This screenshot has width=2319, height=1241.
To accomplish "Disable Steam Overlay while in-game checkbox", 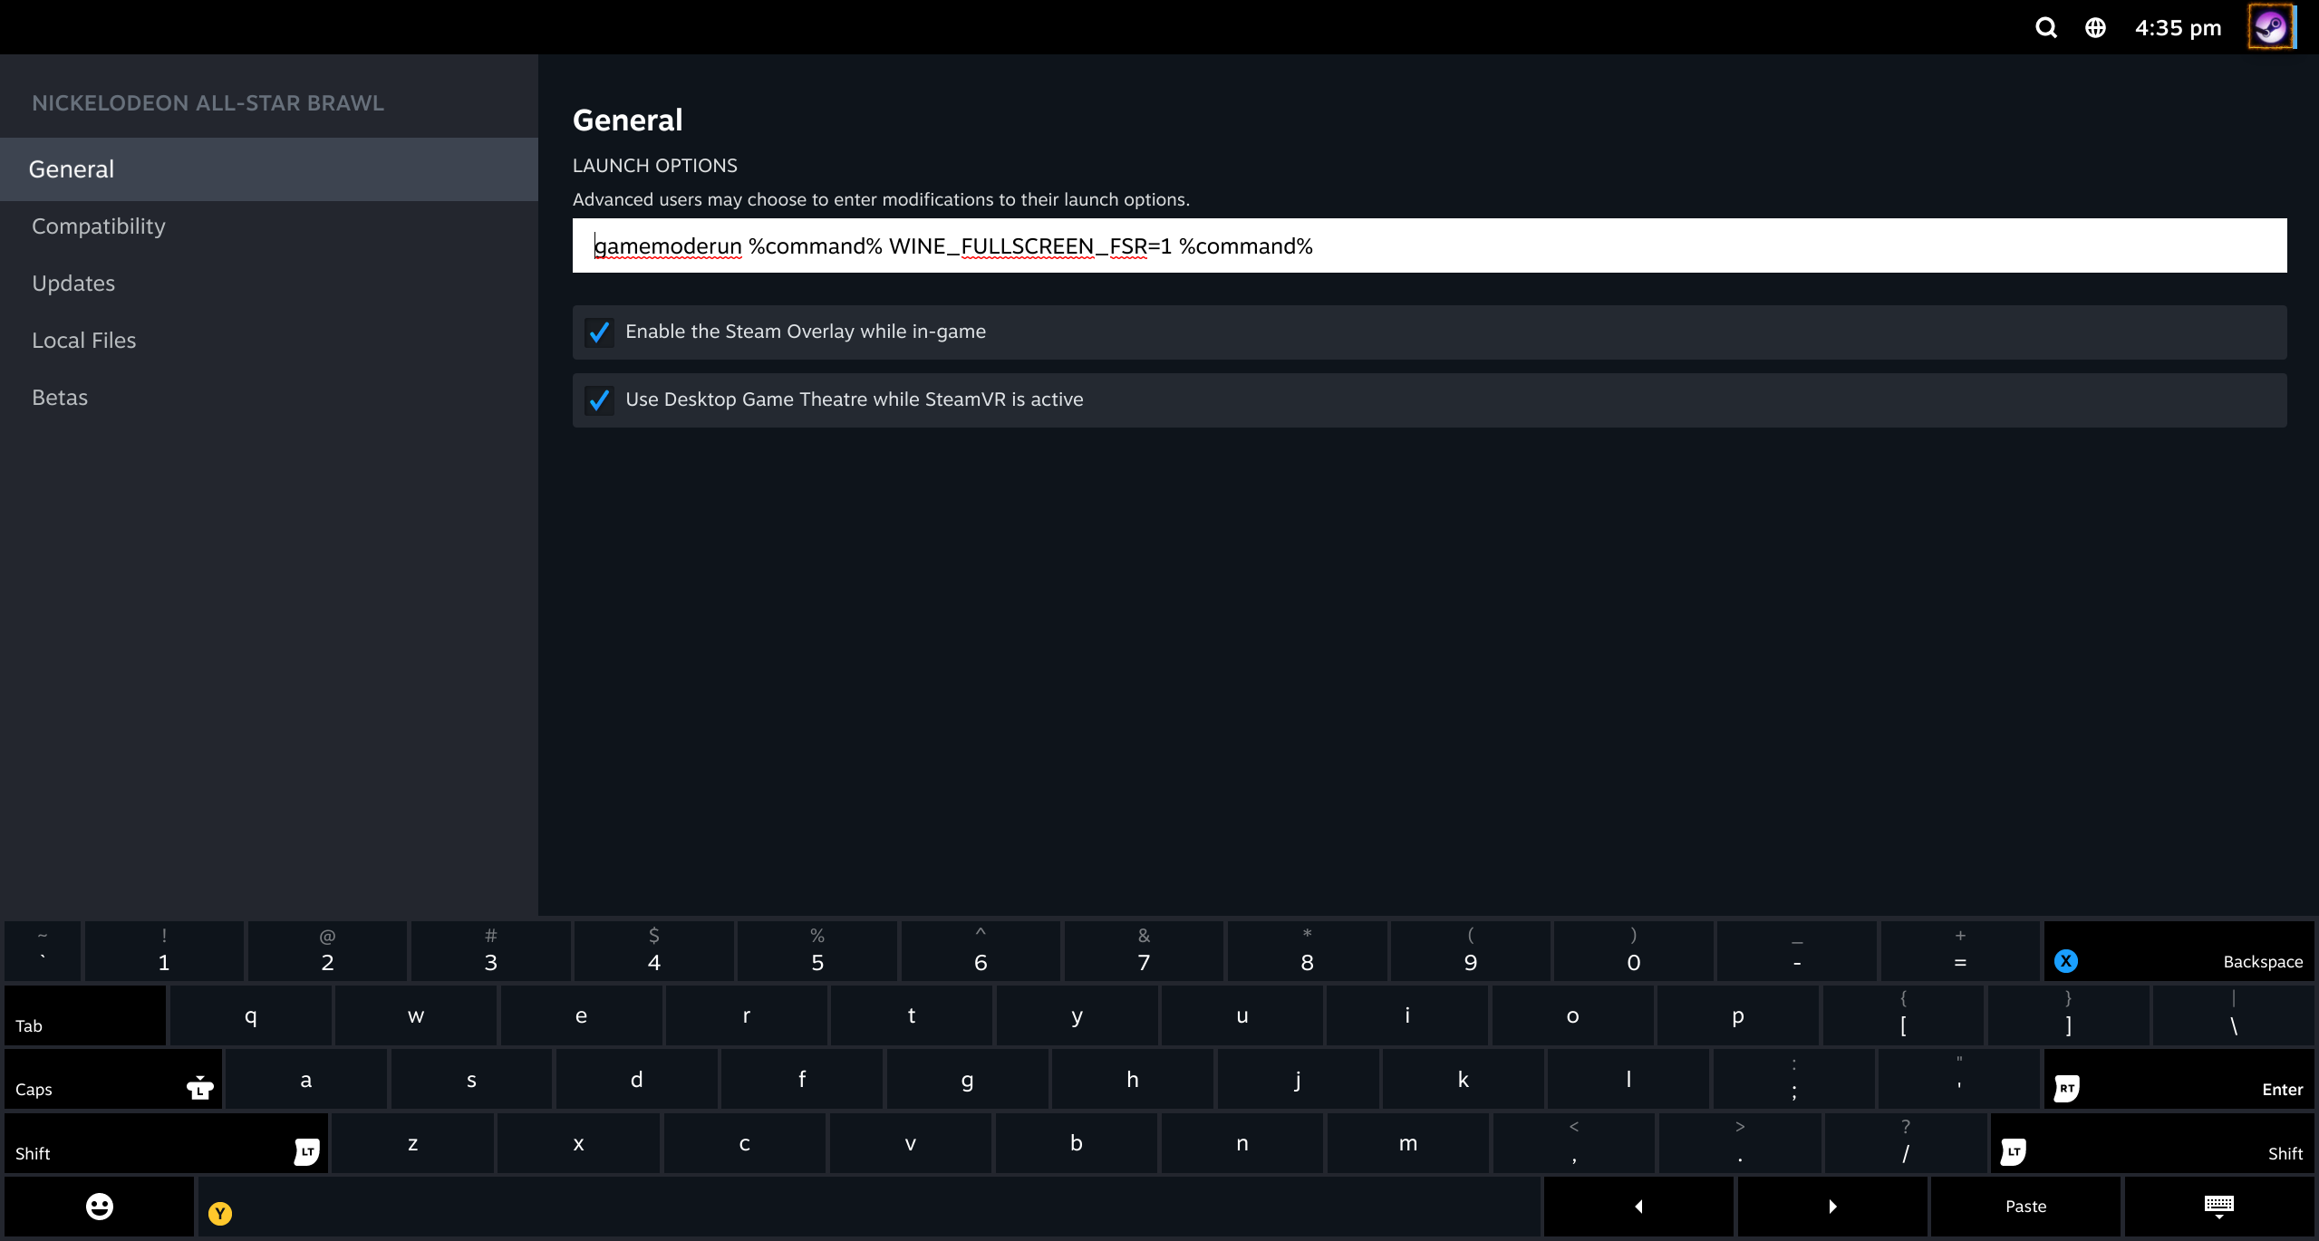I will [x=599, y=332].
